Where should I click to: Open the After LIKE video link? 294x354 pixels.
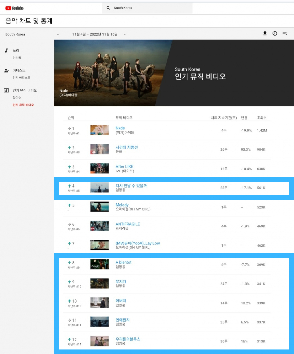point(124,166)
